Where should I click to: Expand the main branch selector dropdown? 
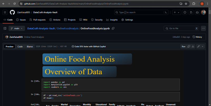[x=17, y=28]
